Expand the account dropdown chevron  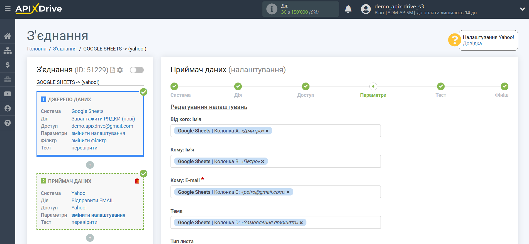tap(522, 9)
